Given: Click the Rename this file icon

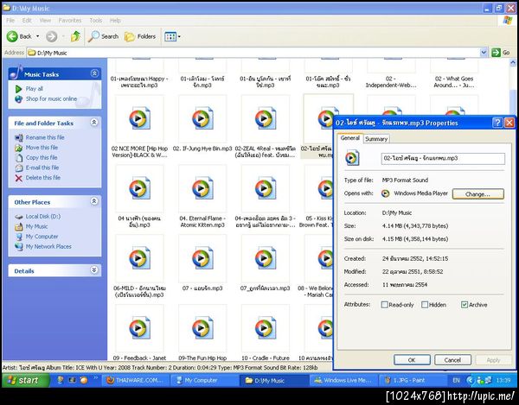Looking at the screenshot, I should (19, 137).
